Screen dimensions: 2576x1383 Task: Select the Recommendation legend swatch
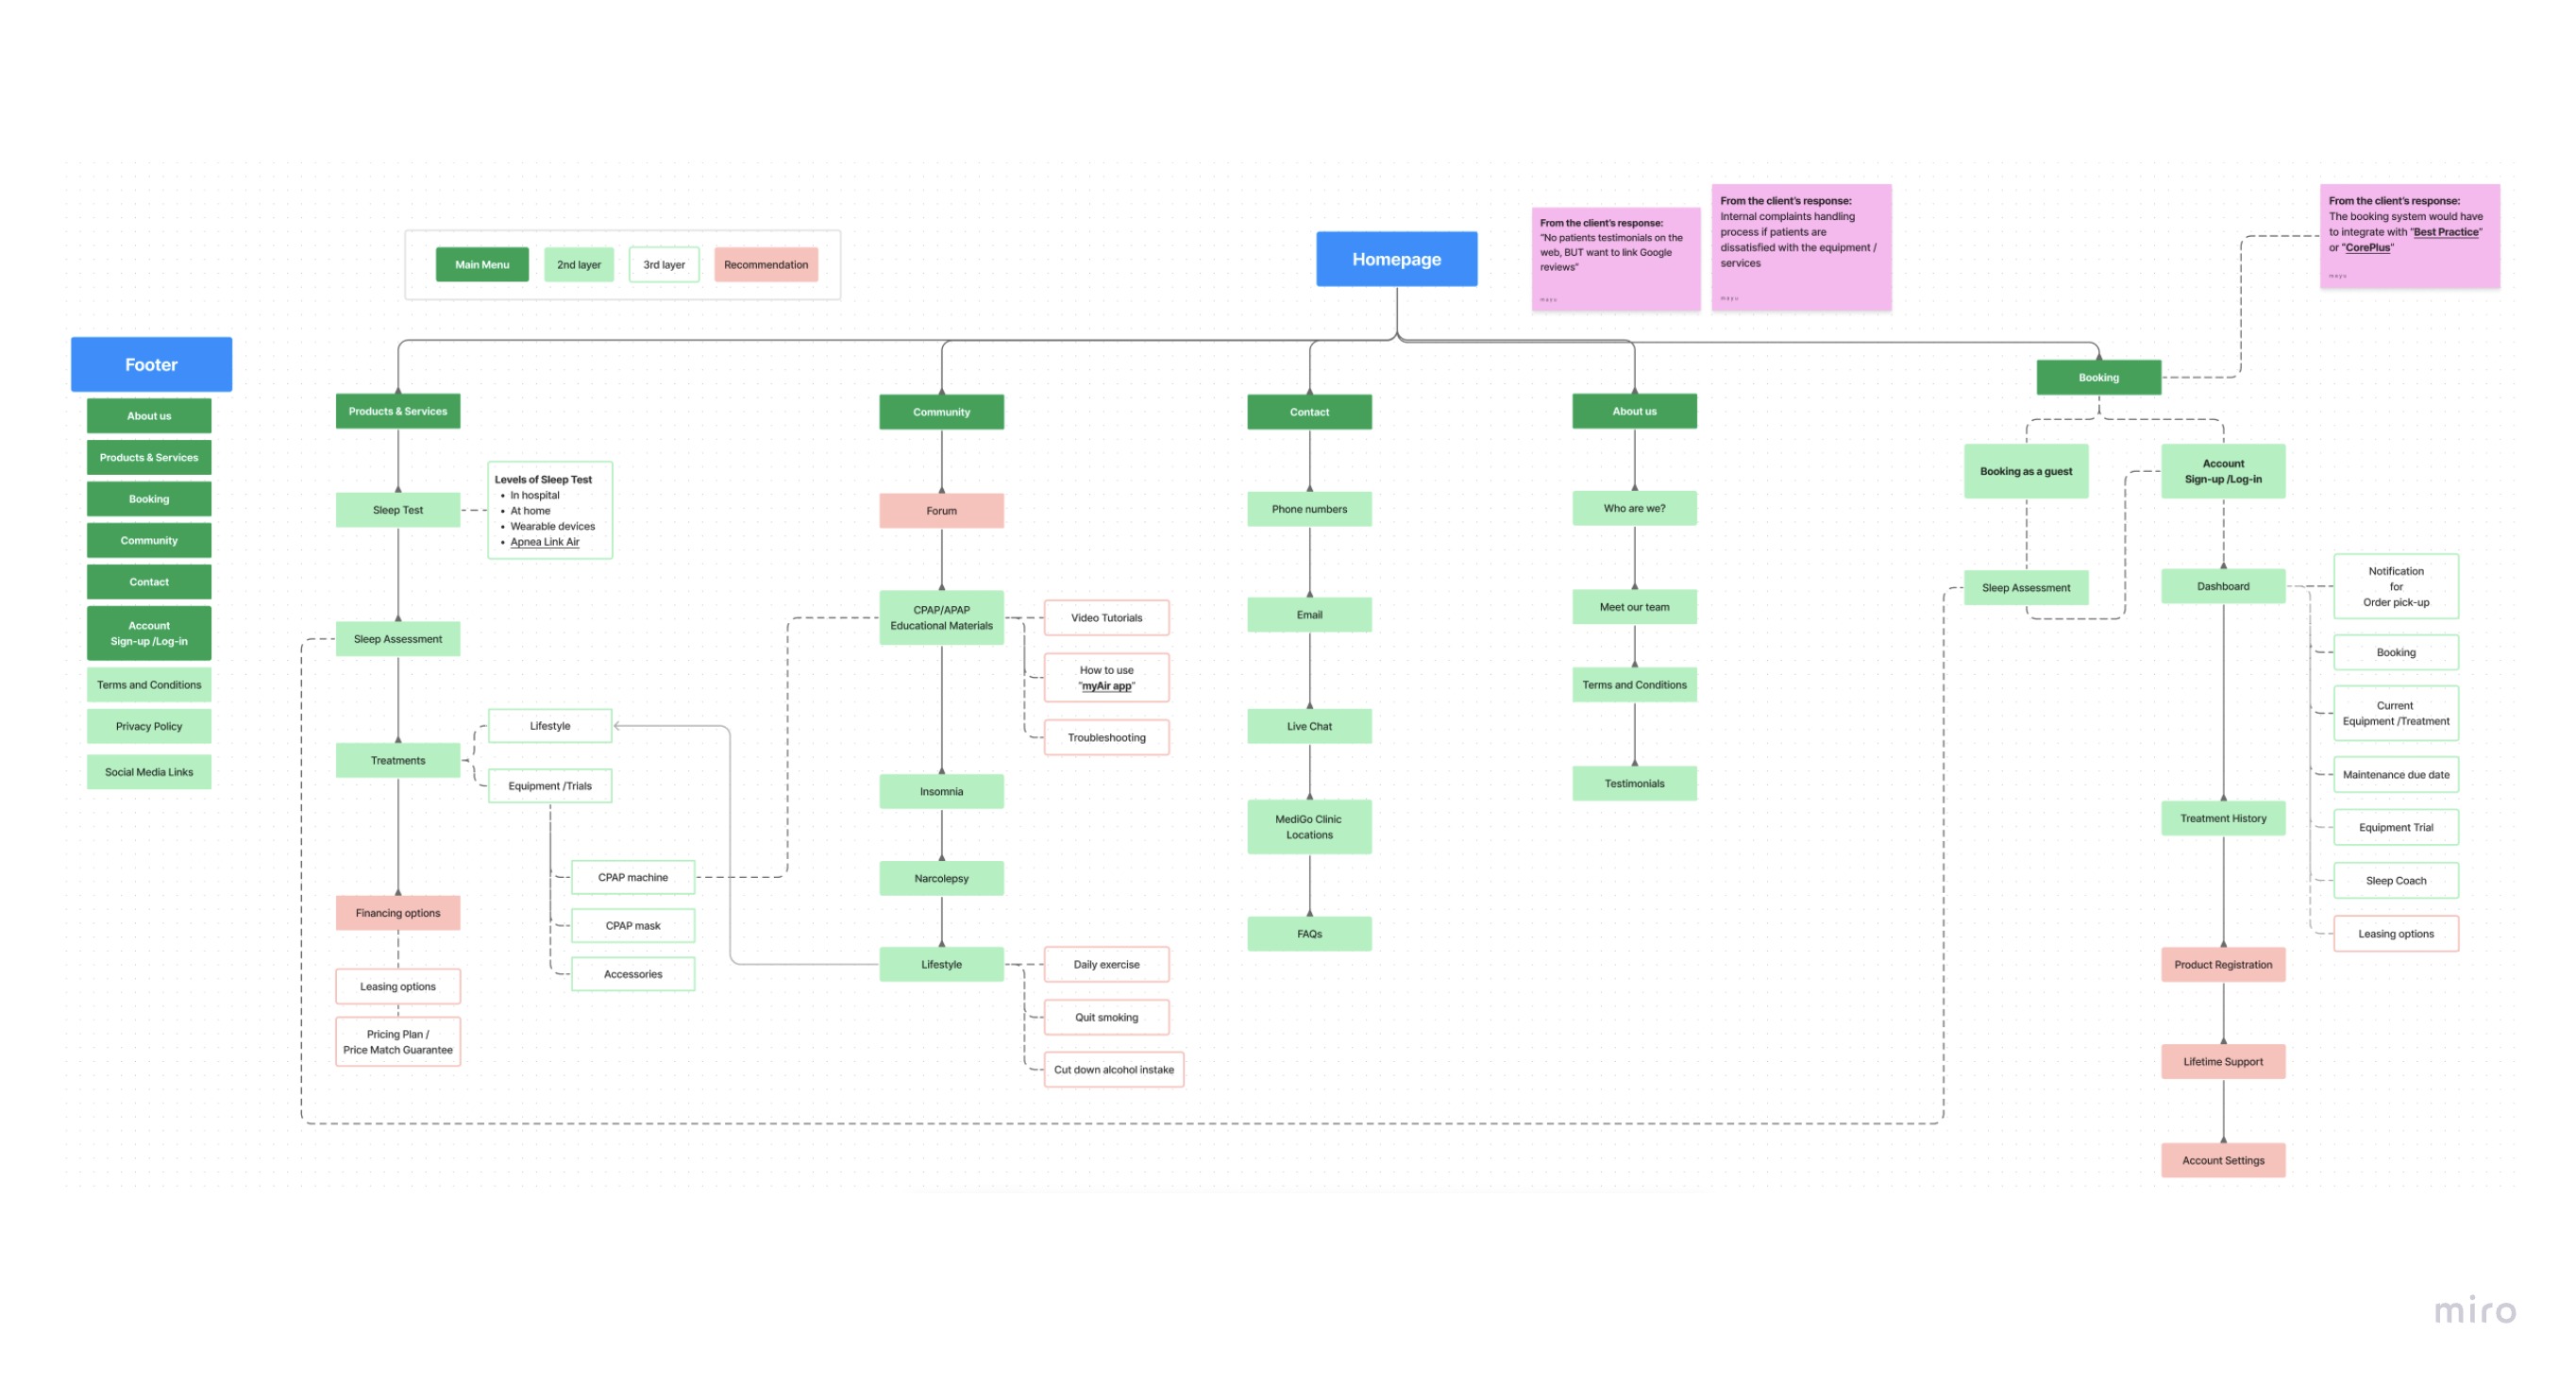[x=766, y=265]
